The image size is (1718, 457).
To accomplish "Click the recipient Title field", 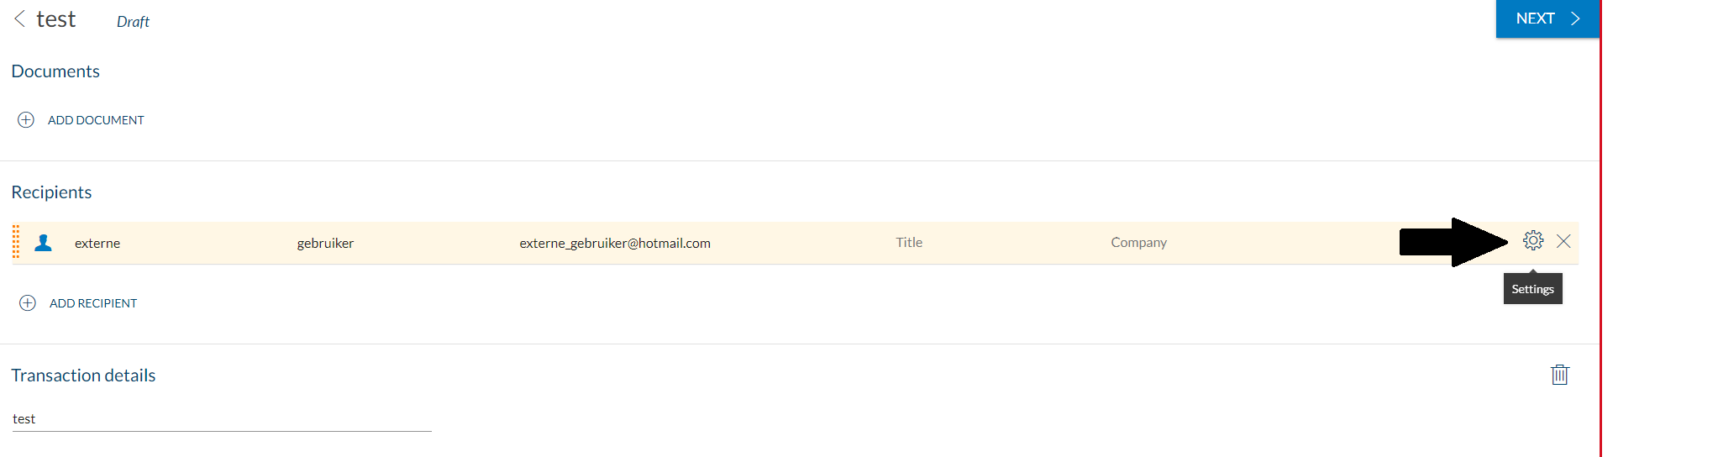I will tap(909, 243).
